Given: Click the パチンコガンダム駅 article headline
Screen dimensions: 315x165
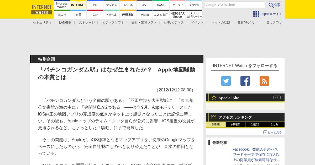Looking at the screenshot, I should tap(117, 73).
